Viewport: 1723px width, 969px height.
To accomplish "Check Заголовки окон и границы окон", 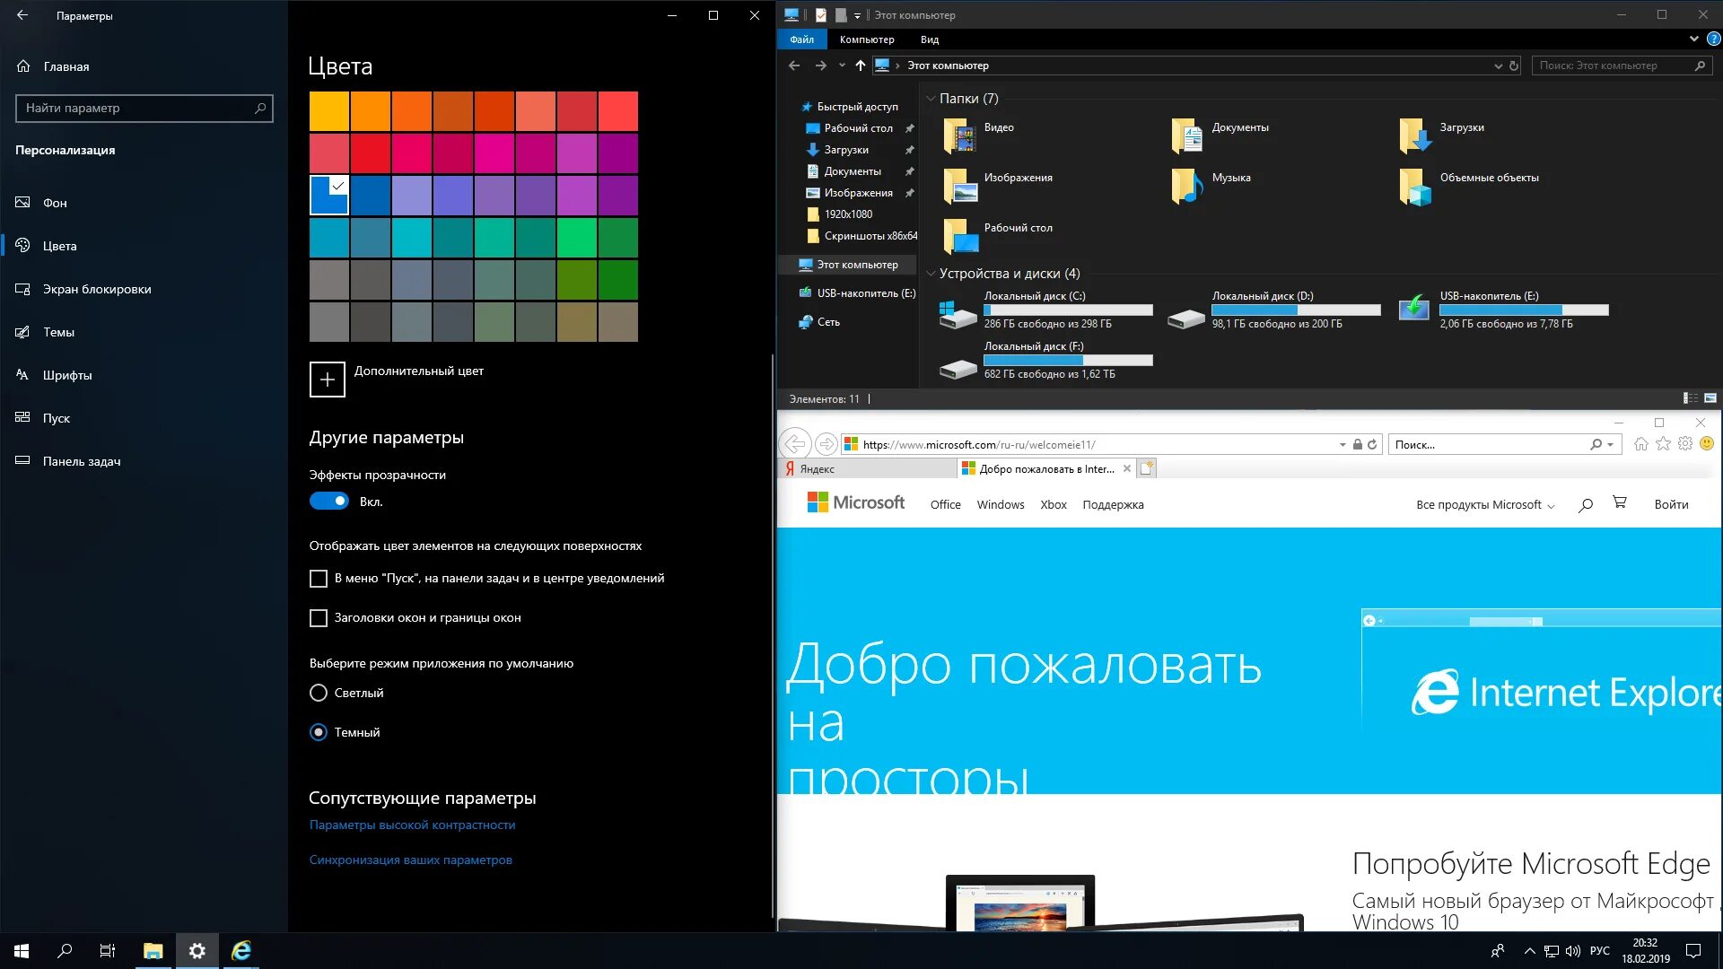I will (319, 618).
